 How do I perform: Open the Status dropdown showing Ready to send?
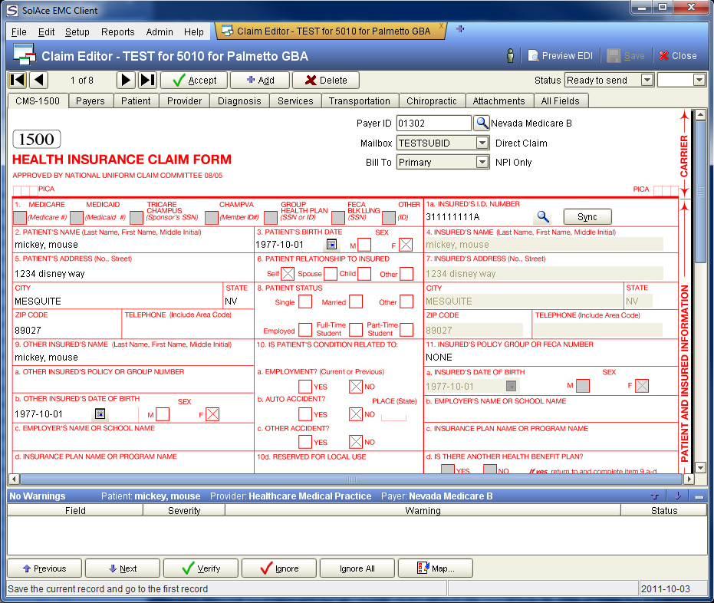tap(647, 80)
